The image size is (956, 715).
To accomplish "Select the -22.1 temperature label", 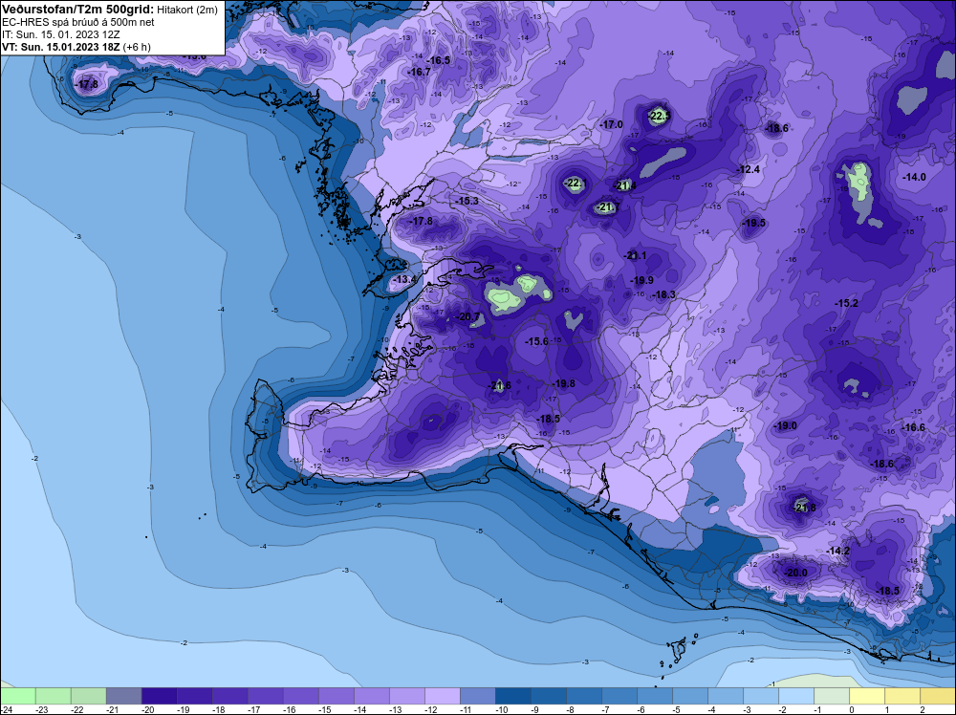I will [x=575, y=183].
